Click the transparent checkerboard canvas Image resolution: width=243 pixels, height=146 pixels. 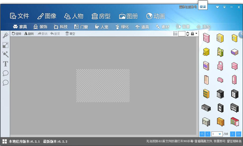[x=103, y=86]
